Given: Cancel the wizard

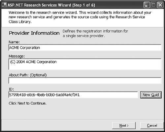Looking at the screenshot, I should tap(152, 125).
